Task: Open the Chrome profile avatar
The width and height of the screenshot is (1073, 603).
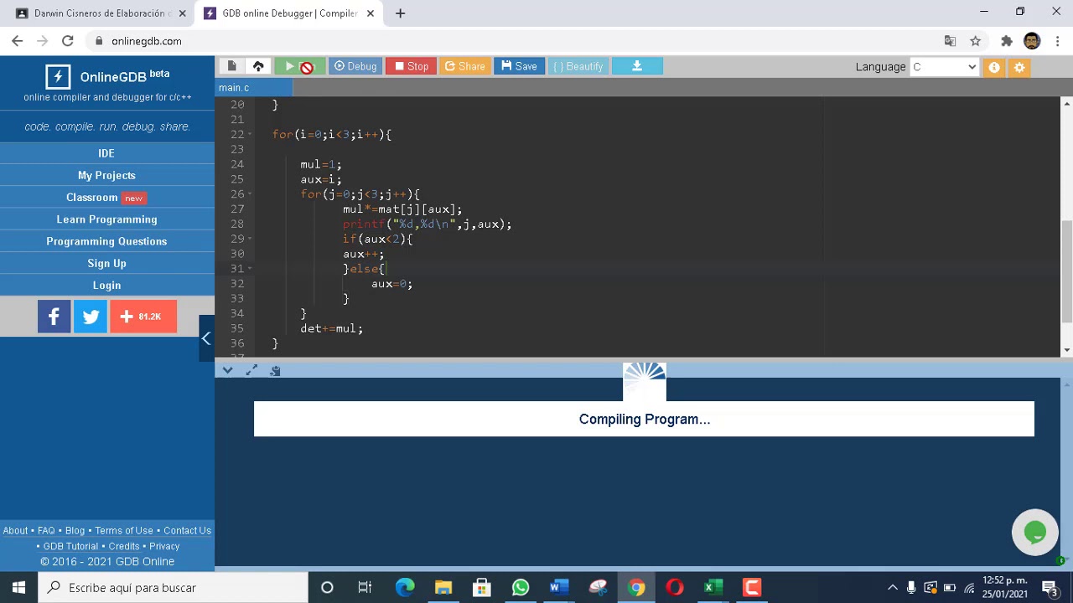Action: [1032, 41]
